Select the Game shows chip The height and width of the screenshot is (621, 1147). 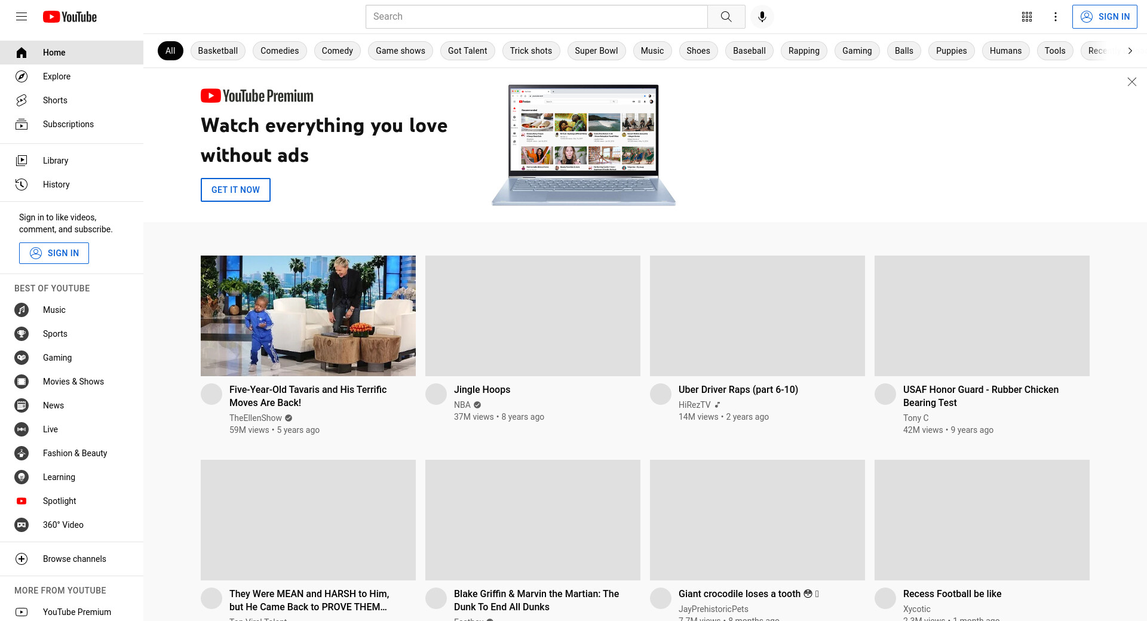click(400, 51)
